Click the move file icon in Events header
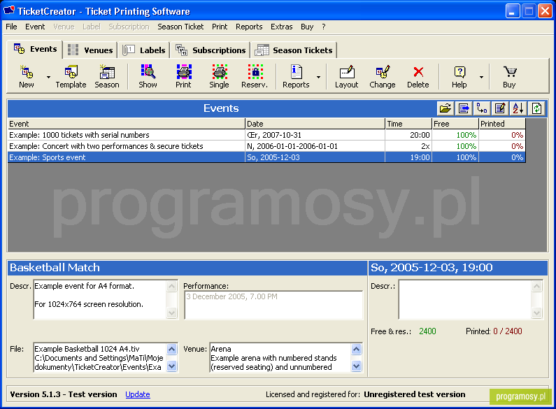Image resolution: width=556 pixels, height=409 pixels. coord(482,108)
